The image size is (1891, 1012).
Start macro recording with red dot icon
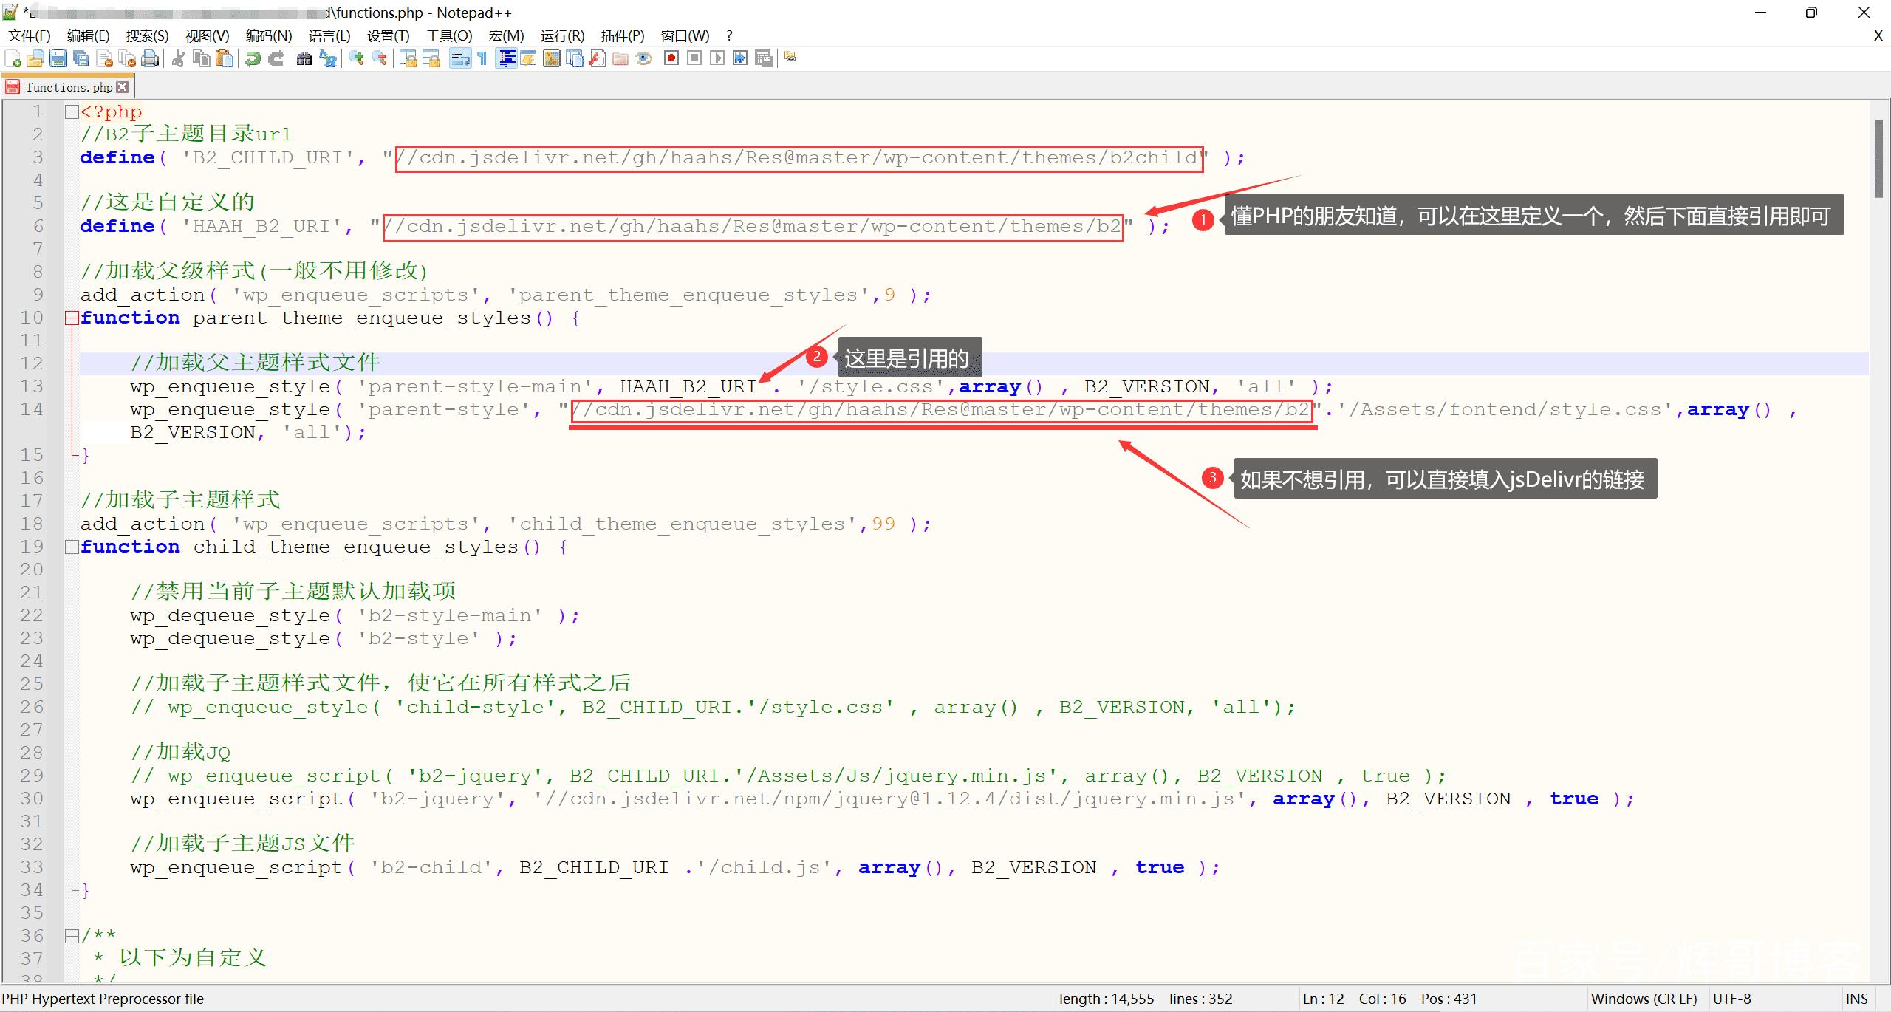[x=671, y=58]
